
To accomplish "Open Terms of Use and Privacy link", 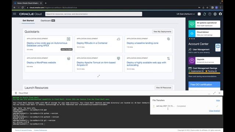I will (23, 131).
